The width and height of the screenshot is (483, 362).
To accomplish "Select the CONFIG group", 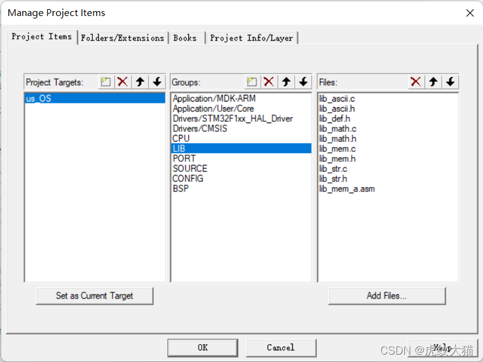I will pos(241,179).
